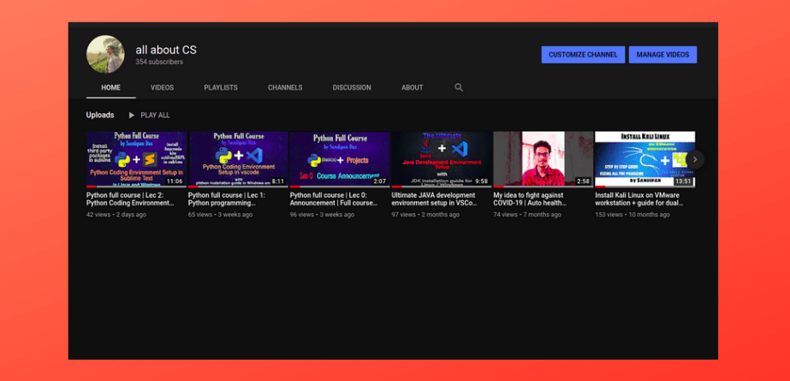
Task: Click the channel search magnifier icon
Action: [x=459, y=87]
